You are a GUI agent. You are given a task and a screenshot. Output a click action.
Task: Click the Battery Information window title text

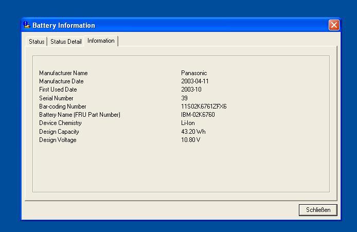(x=64, y=25)
